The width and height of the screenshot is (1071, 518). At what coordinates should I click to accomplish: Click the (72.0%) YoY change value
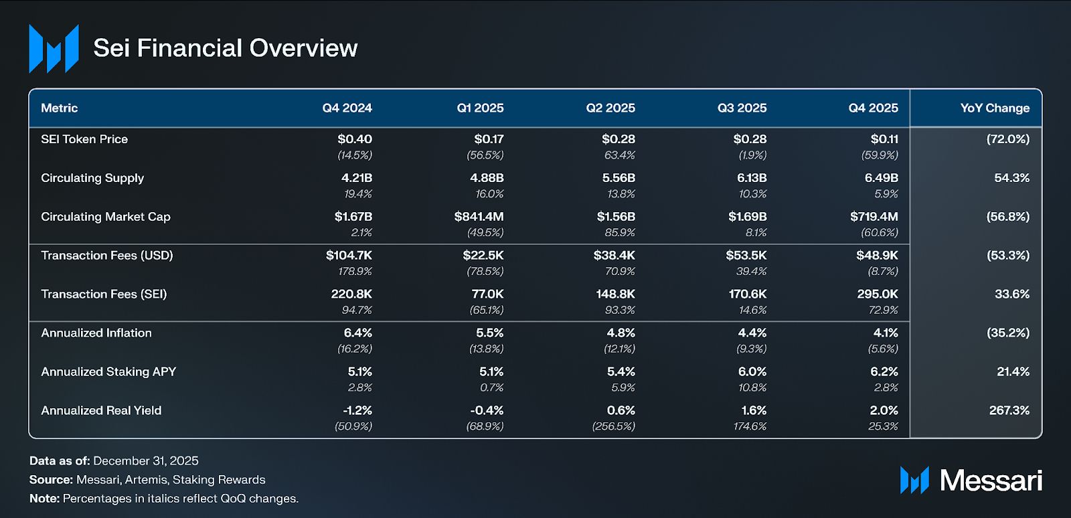1008,139
